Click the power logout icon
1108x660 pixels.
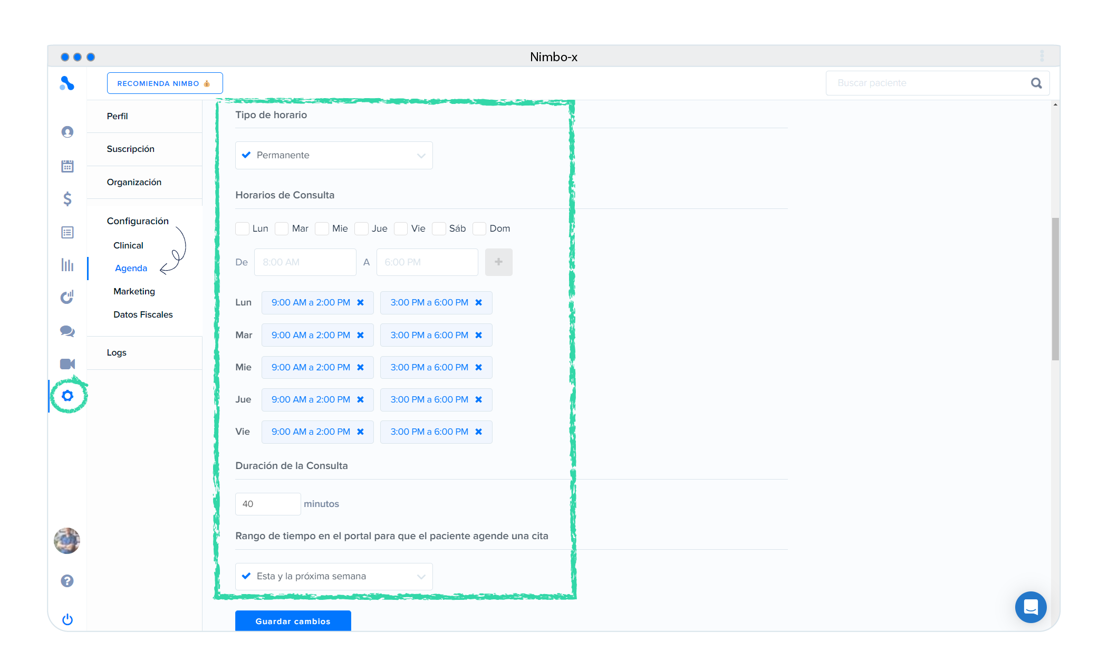click(x=67, y=619)
